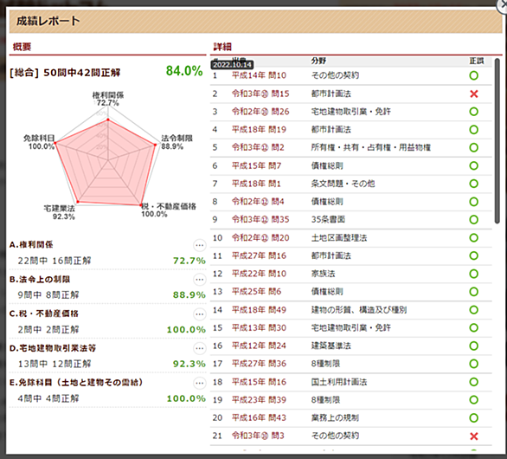Open question 平成13年 問30
Viewport: 507px width, 459px height.
(x=259, y=328)
